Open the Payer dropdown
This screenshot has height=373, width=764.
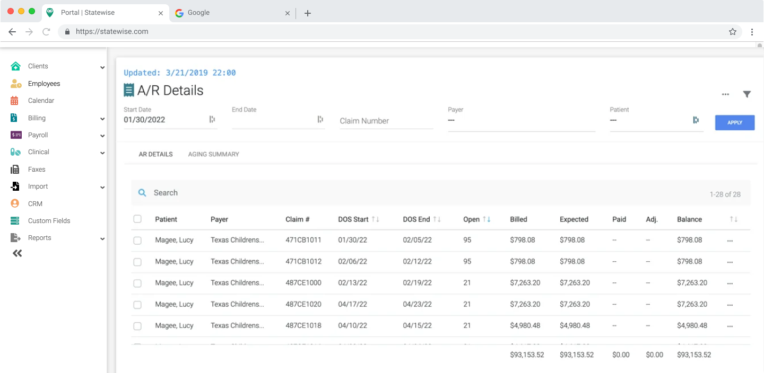(x=522, y=120)
